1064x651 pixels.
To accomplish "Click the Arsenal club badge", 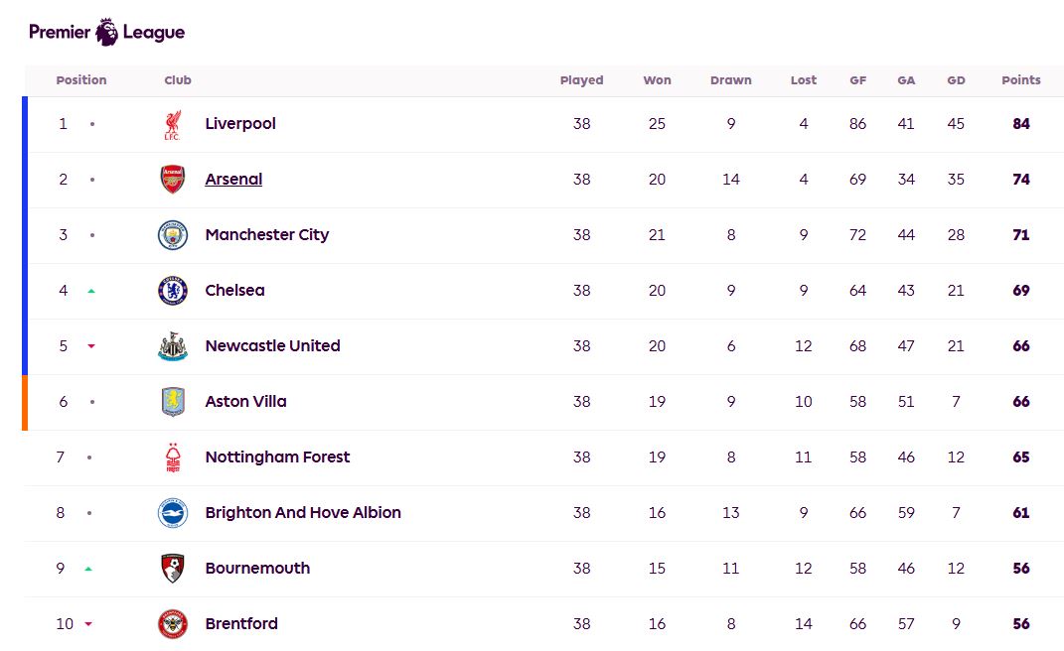I will click(172, 179).
